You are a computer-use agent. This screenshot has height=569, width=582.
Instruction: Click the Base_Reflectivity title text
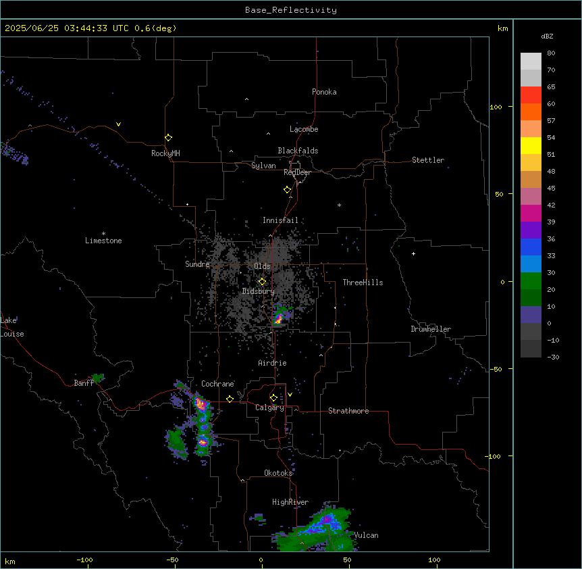[291, 10]
